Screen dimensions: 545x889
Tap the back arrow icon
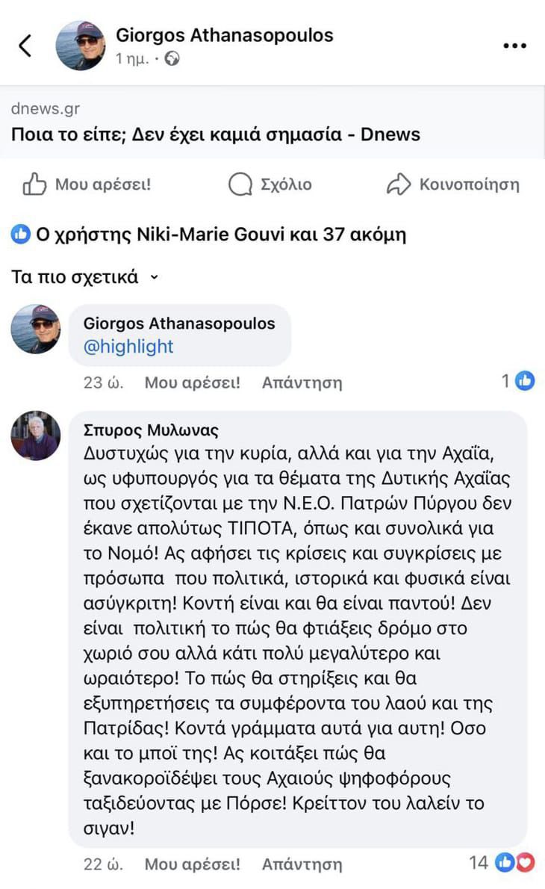click(x=25, y=46)
